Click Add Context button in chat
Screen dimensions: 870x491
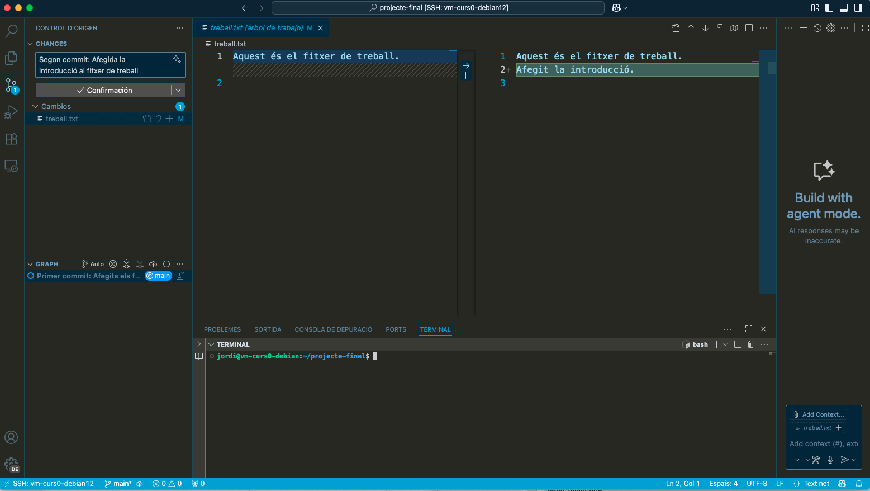[819, 414]
